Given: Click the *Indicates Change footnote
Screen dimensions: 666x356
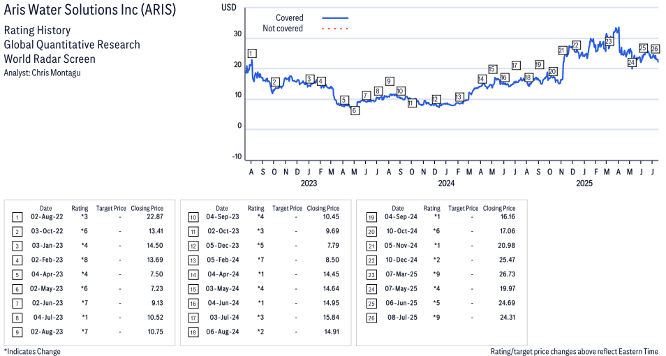Looking at the screenshot, I should click(32, 351).
